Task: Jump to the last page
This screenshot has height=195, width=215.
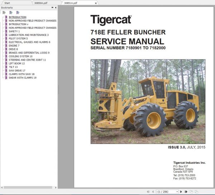Action: pyautogui.click(x=186, y=191)
